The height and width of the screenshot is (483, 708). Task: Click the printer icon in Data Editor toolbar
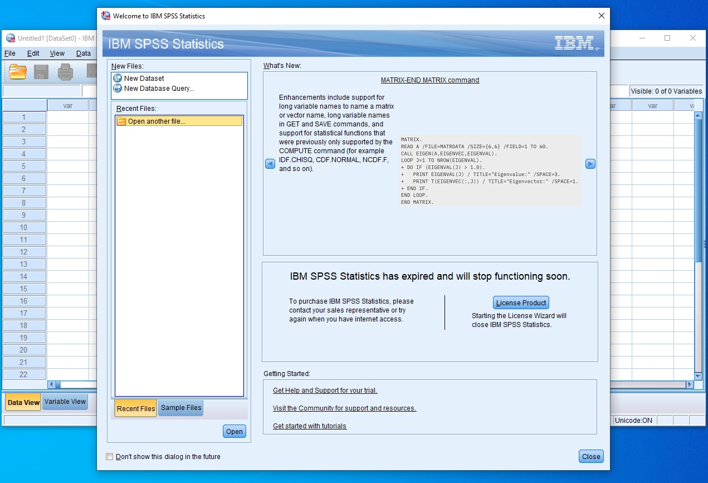point(66,72)
